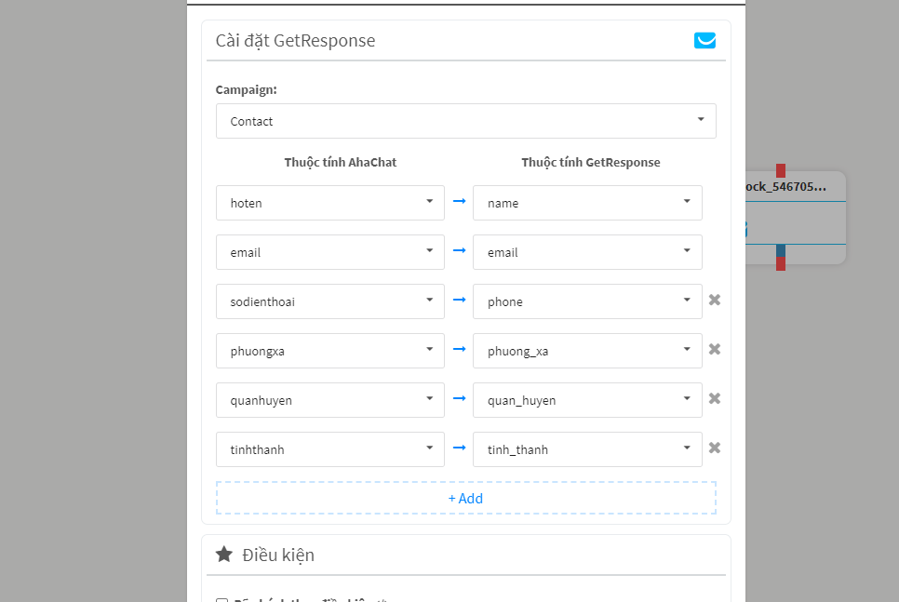Click the arrow between hoten and name
The height and width of the screenshot is (602, 899).
click(x=459, y=201)
